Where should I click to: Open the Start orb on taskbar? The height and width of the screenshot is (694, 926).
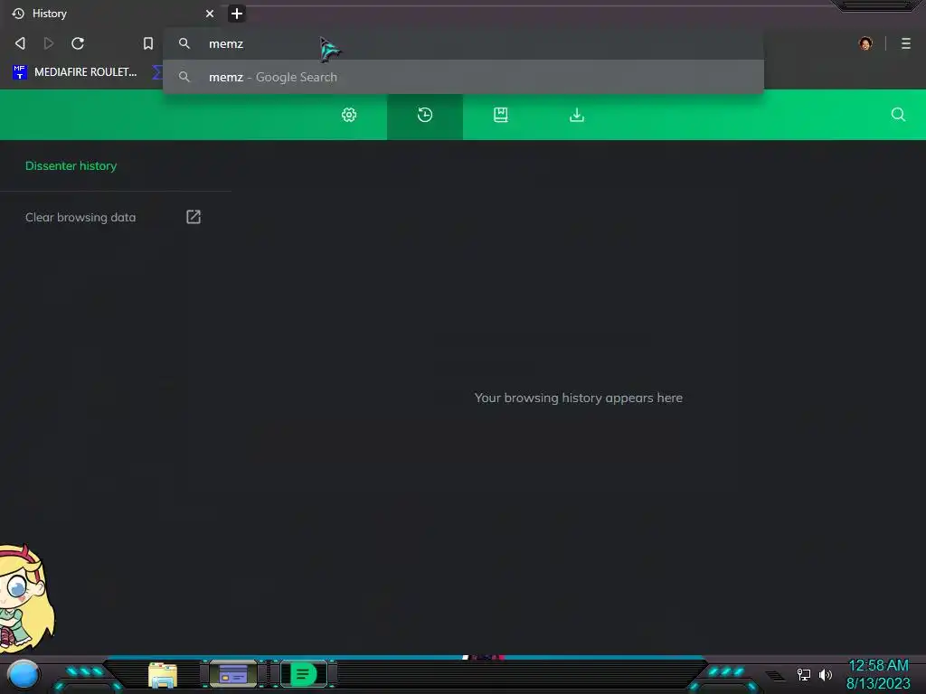(24, 674)
